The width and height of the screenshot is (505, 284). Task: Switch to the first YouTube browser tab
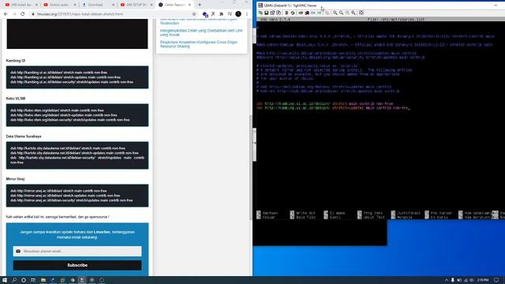[x=21, y=5]
